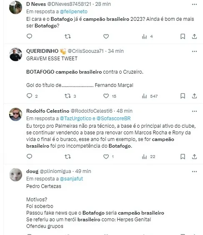This screenshot has width=203, height=235.
Task: Open the @SofascoreBR mention link
Action: (113, 119)
